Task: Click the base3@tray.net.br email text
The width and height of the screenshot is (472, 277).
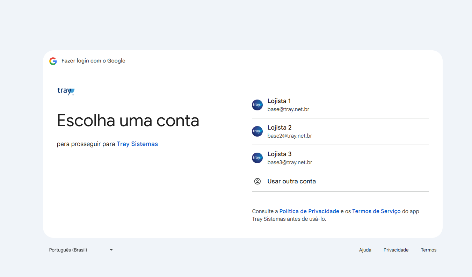Action: coord(290,162)
